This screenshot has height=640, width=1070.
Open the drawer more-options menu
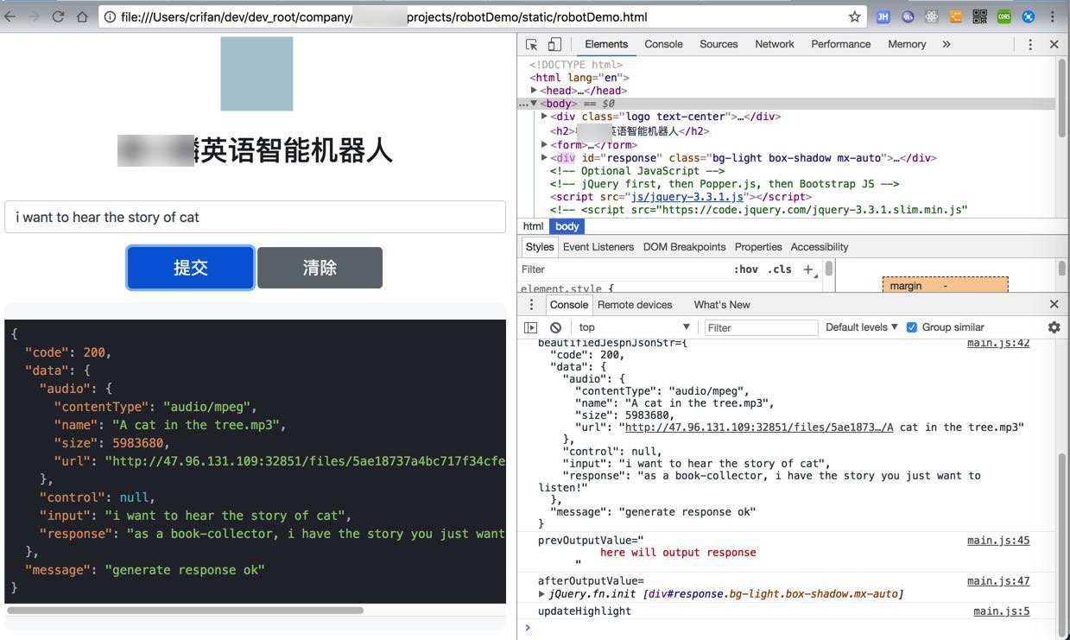click(531, 305)
